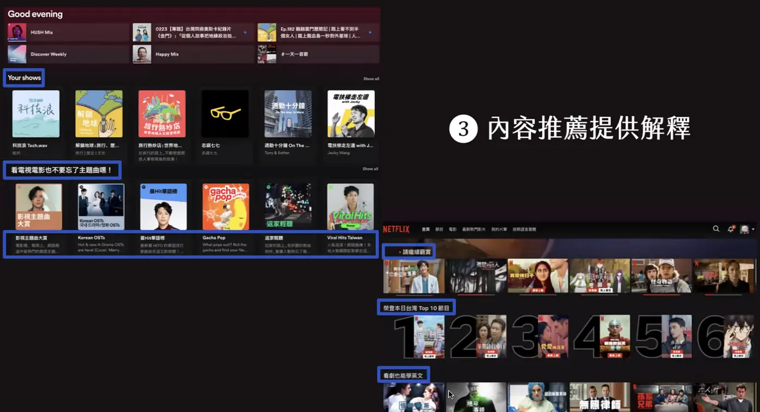Viewport: 760px width, 412px height.
Task: Open 最Hit華語榜 playlist cover
Action: [163, 207]
